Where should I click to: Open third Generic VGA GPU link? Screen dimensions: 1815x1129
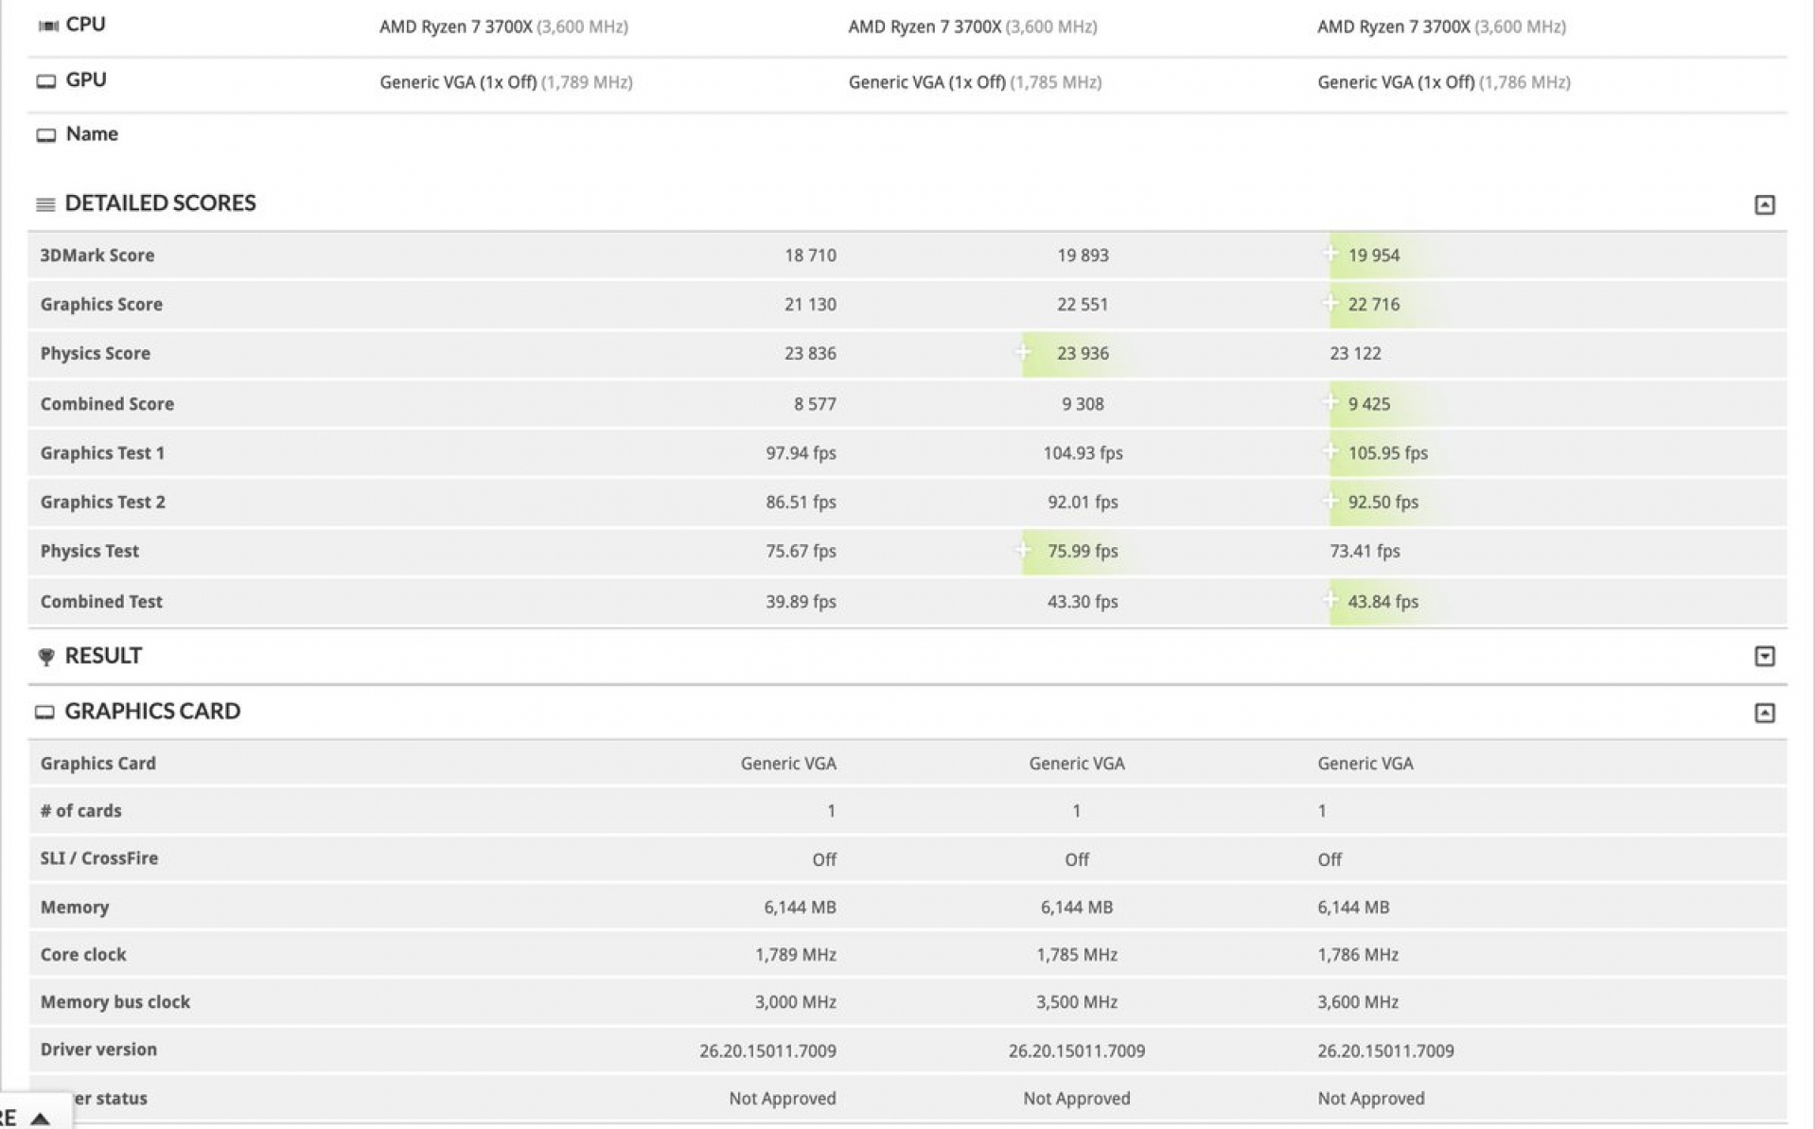click(x=1396, y=82)
